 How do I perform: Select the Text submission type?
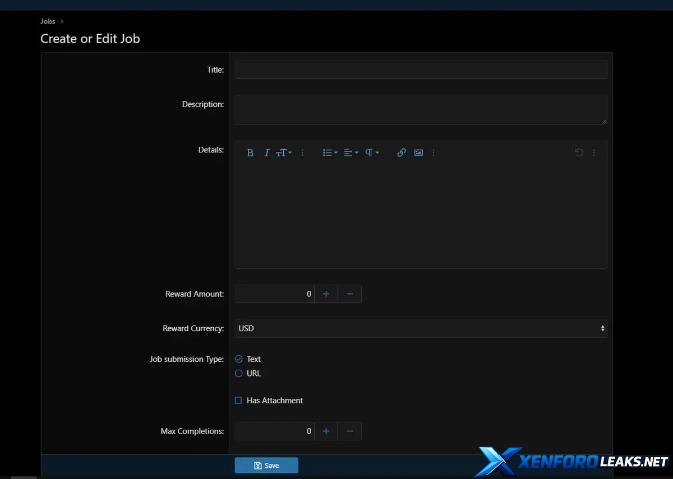239,359
